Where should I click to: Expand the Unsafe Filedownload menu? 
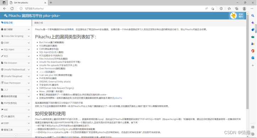pos(16,70)
